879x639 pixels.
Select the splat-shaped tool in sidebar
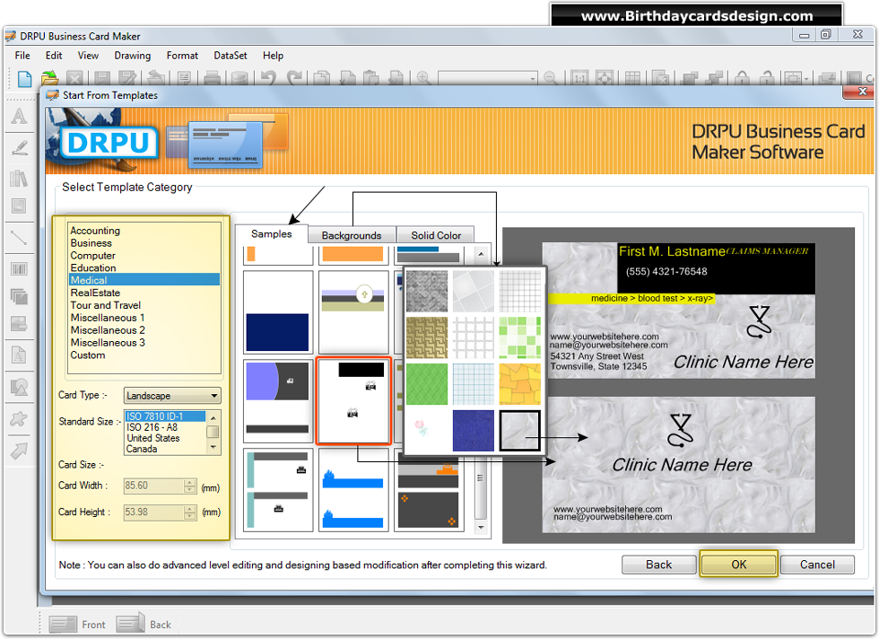(19, 418)
